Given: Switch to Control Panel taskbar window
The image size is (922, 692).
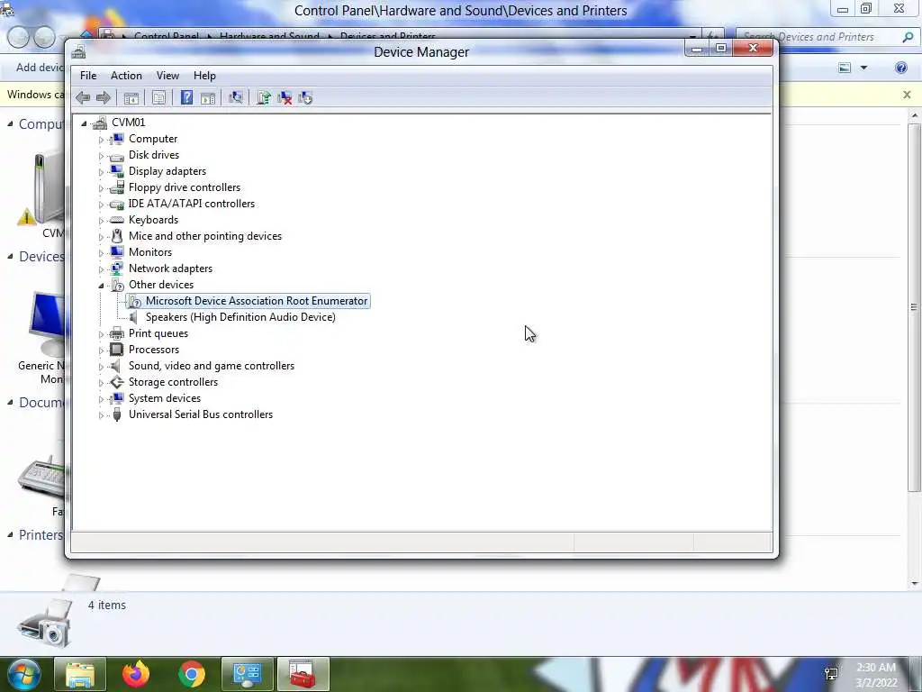Looking at the screenshot, I should (x=247, y=674).
